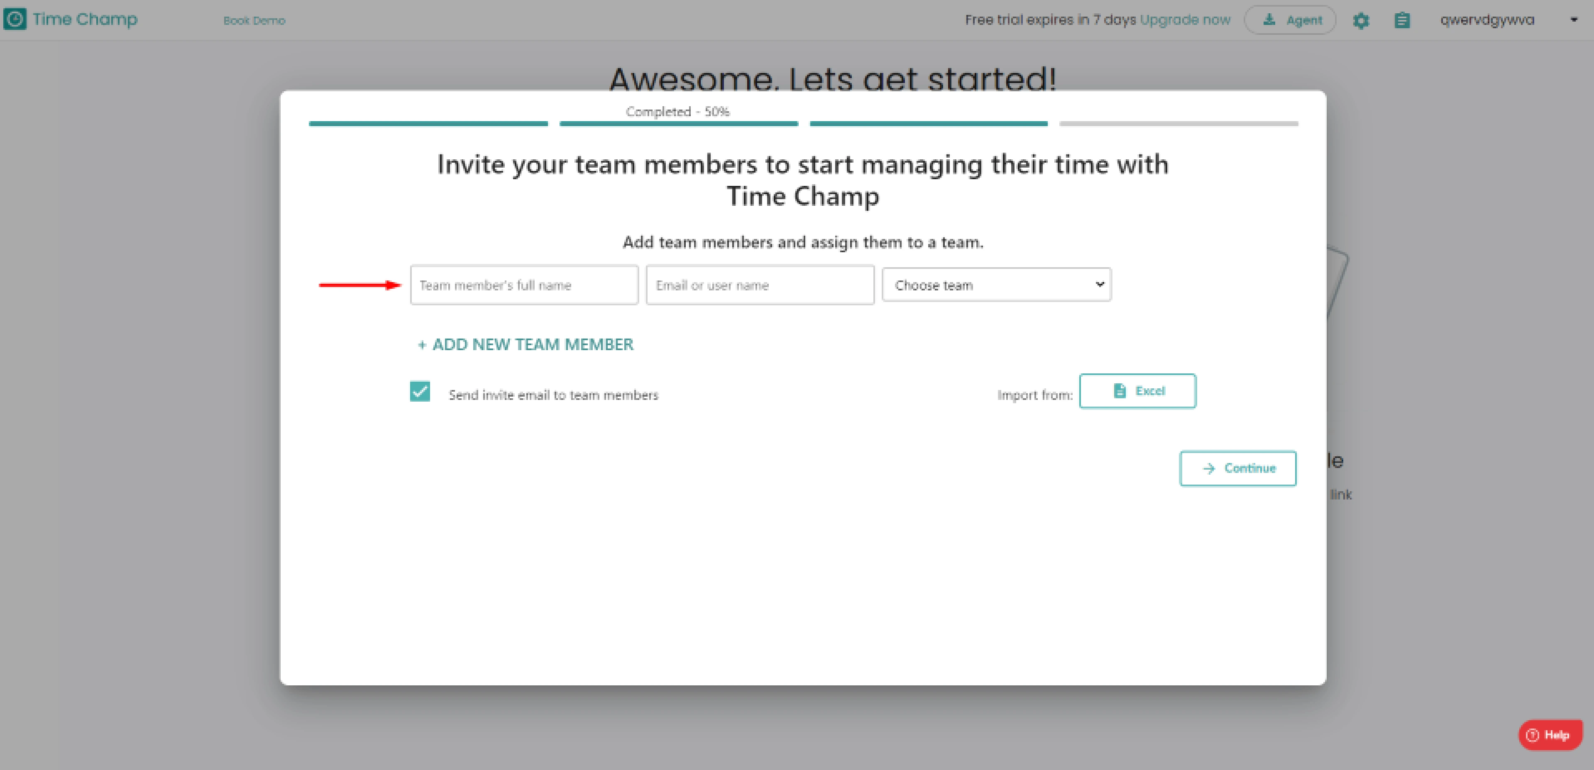Open the Choose team dropdown
The height and width of the screenshot is (770, 1594).
tap(996, 285)
